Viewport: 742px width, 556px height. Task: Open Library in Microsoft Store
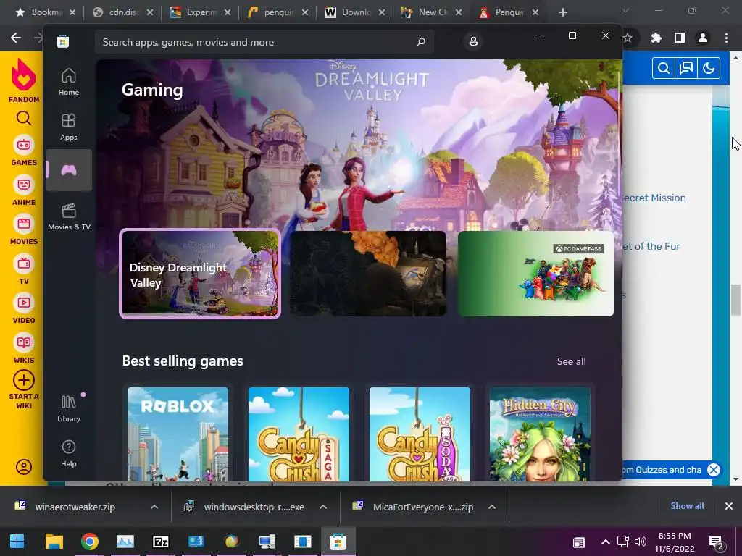(x=69, y=408)
